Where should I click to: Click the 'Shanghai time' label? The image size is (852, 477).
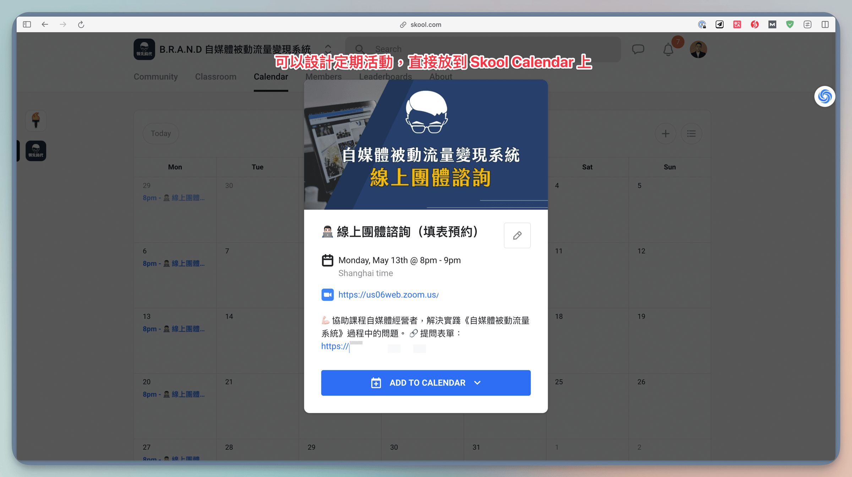coord(365,273)
